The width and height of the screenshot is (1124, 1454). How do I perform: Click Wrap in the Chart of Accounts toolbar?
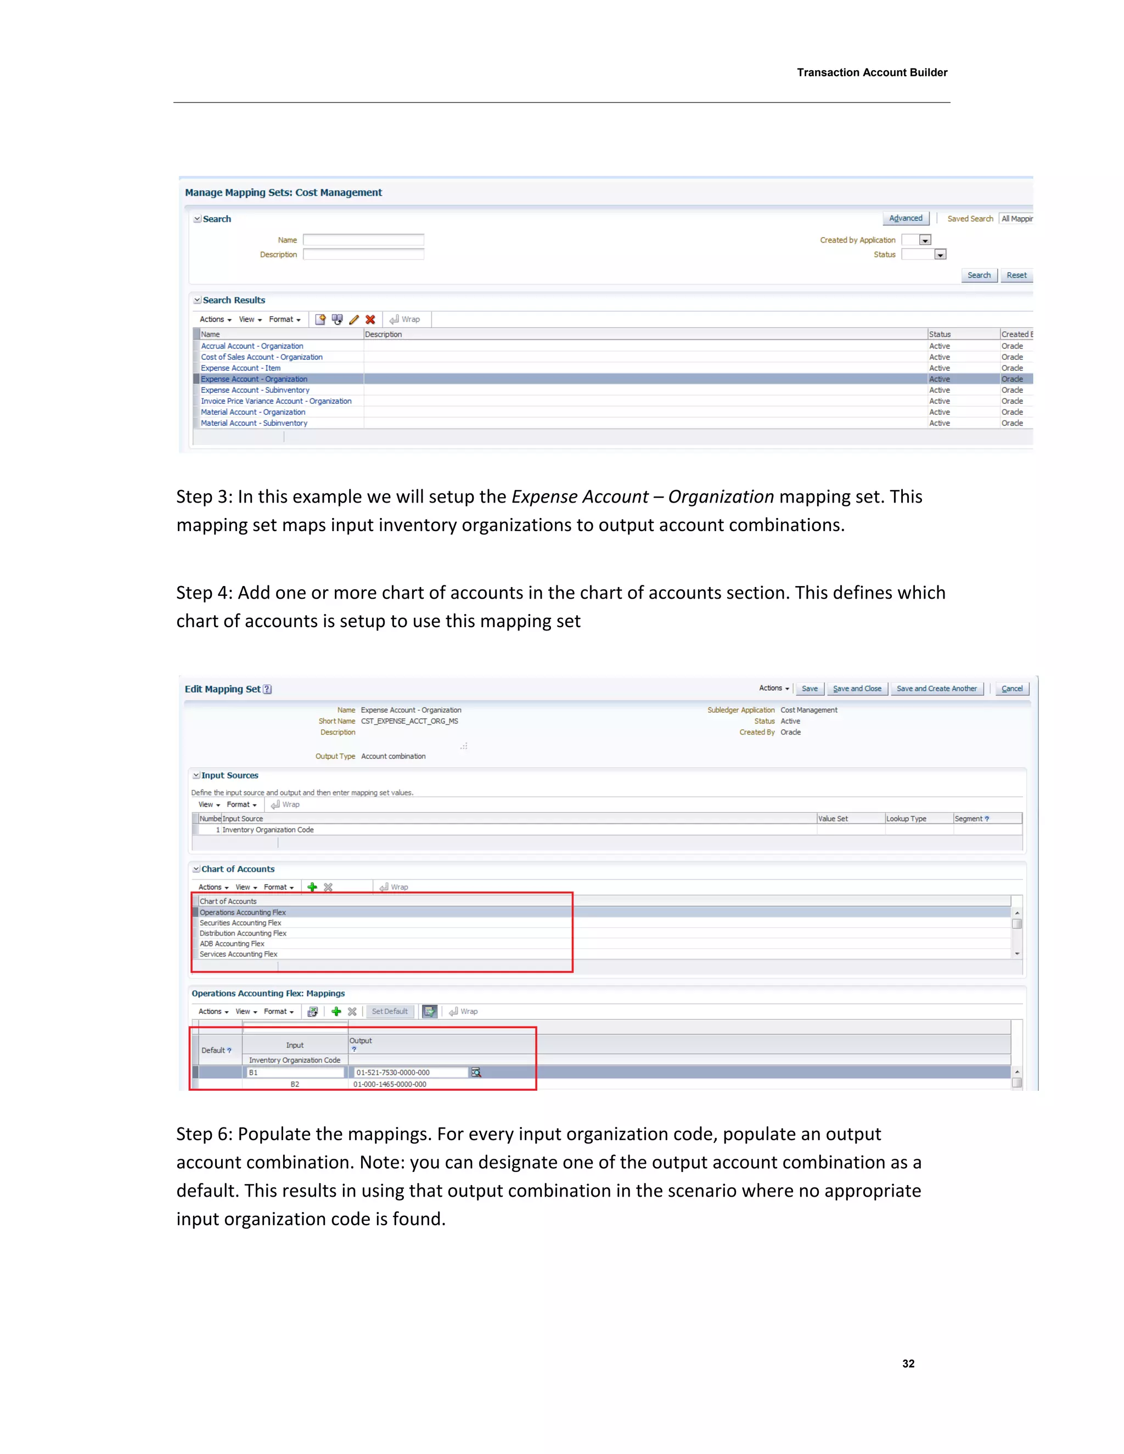(394, 887)
